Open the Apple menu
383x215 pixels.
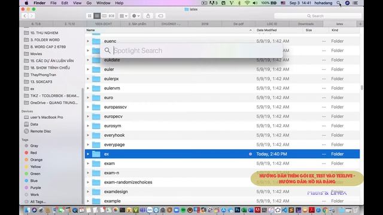tap(26, 3)
